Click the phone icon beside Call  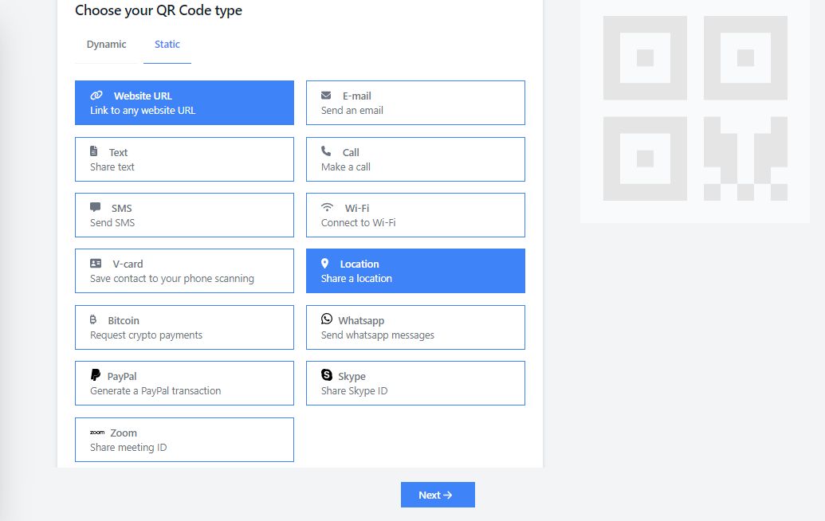tap(326, 151)
